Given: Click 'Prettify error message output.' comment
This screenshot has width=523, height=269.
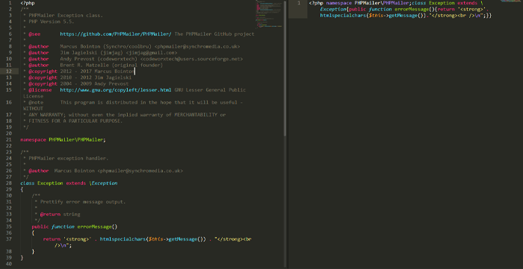Looking at the screenshot, I should [83, 202].
